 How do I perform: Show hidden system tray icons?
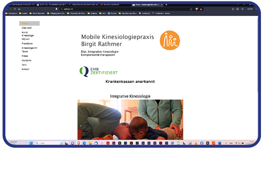226,143
